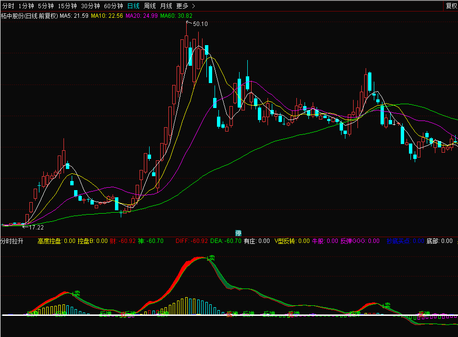Viewport: 458px width, 337px height.
Task: Click the 17.22 low price marker
Action: (36, 228)
